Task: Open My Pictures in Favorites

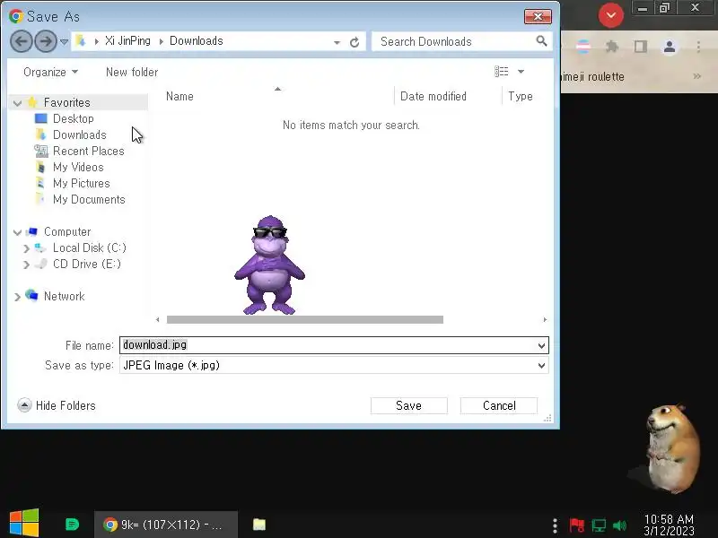Action: (82, 183)
